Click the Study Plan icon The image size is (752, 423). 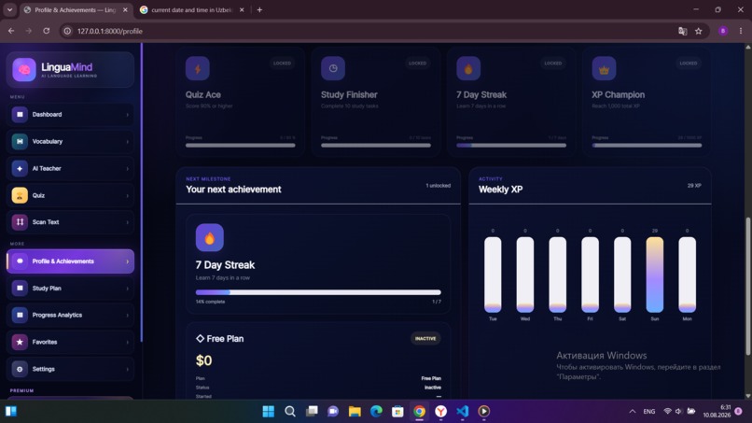point(20,289)
